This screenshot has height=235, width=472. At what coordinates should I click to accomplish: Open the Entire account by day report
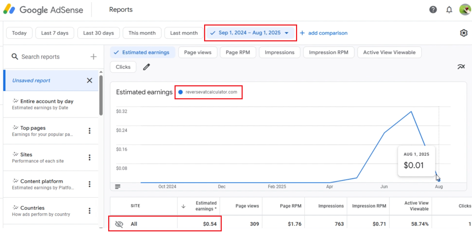click(50, 104)
